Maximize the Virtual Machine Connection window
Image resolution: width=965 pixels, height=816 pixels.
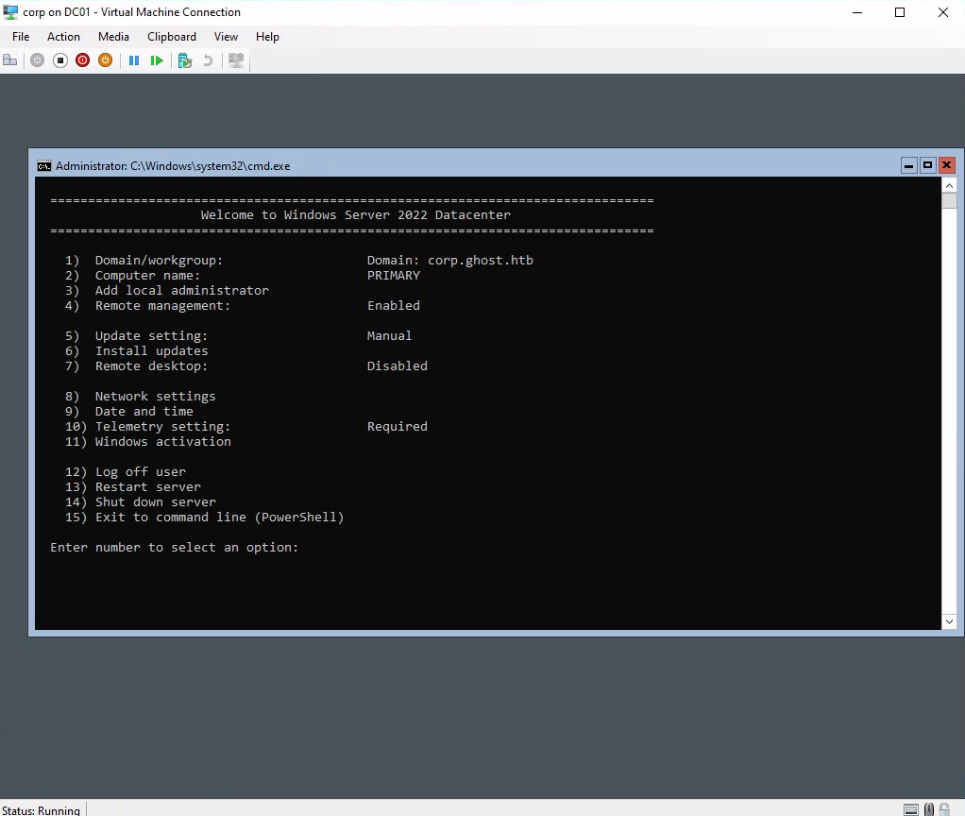(x=900, y=12)
